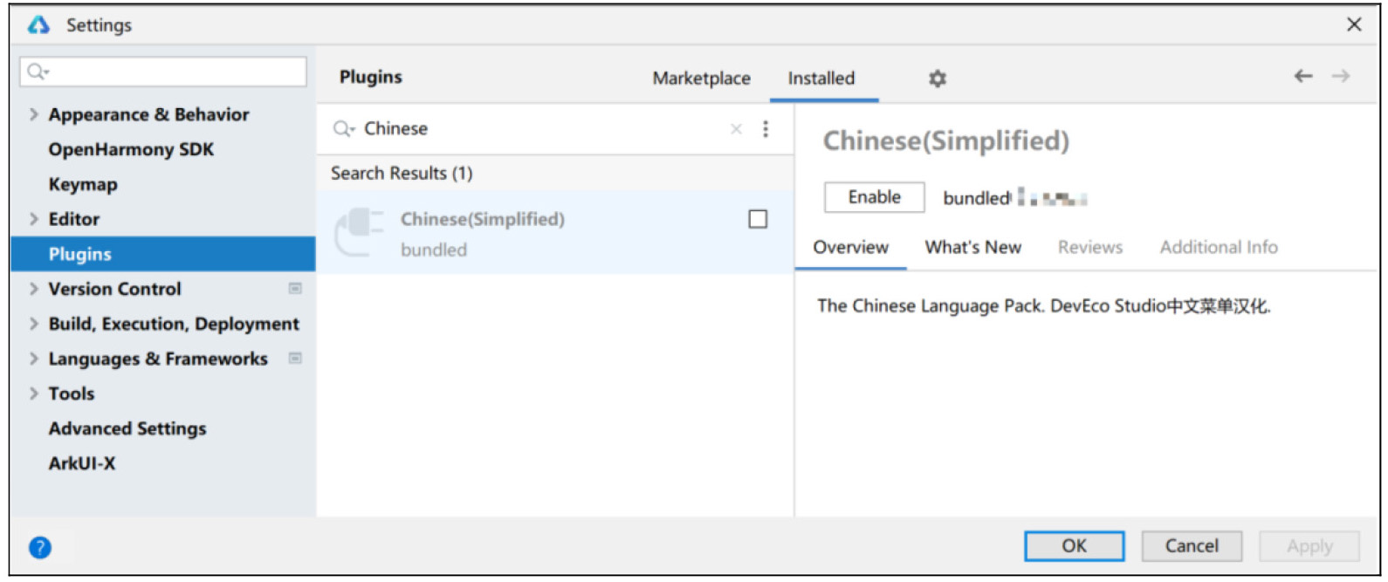Select Keymap in the settings tree

pos(83,184)
